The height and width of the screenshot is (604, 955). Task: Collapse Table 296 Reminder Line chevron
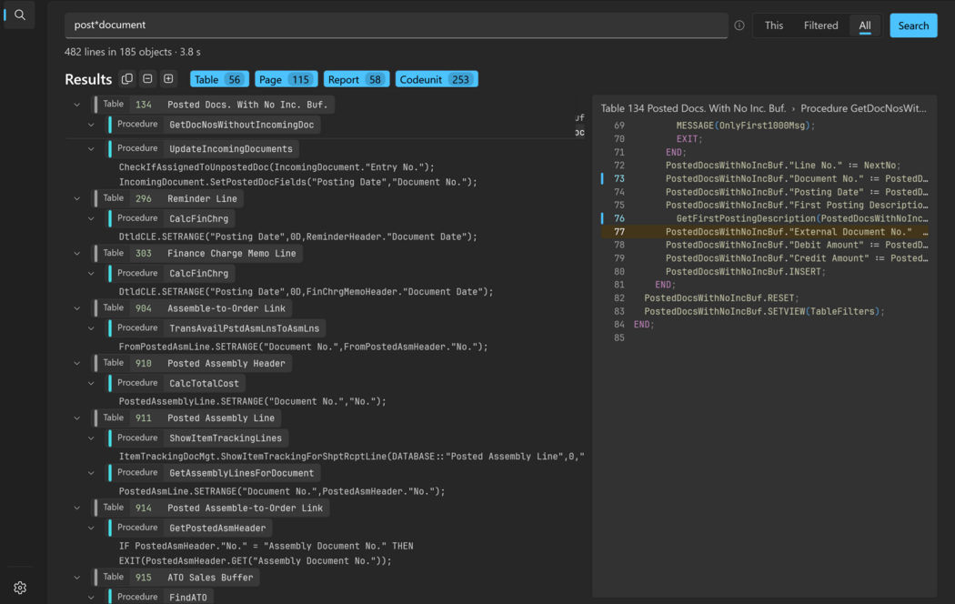(76, 198)
